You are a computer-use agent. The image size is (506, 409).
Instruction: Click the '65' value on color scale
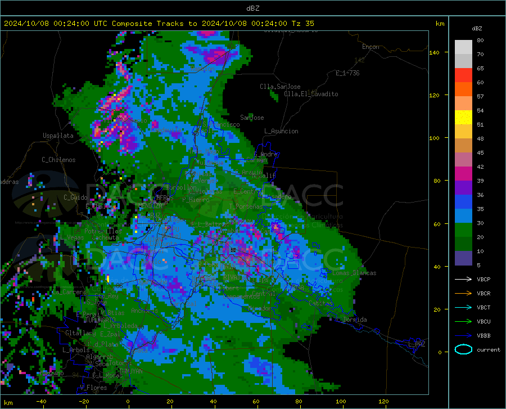point(480,69)
